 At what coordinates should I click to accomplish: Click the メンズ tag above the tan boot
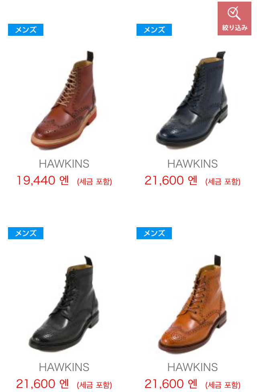(x=154, y=233)
